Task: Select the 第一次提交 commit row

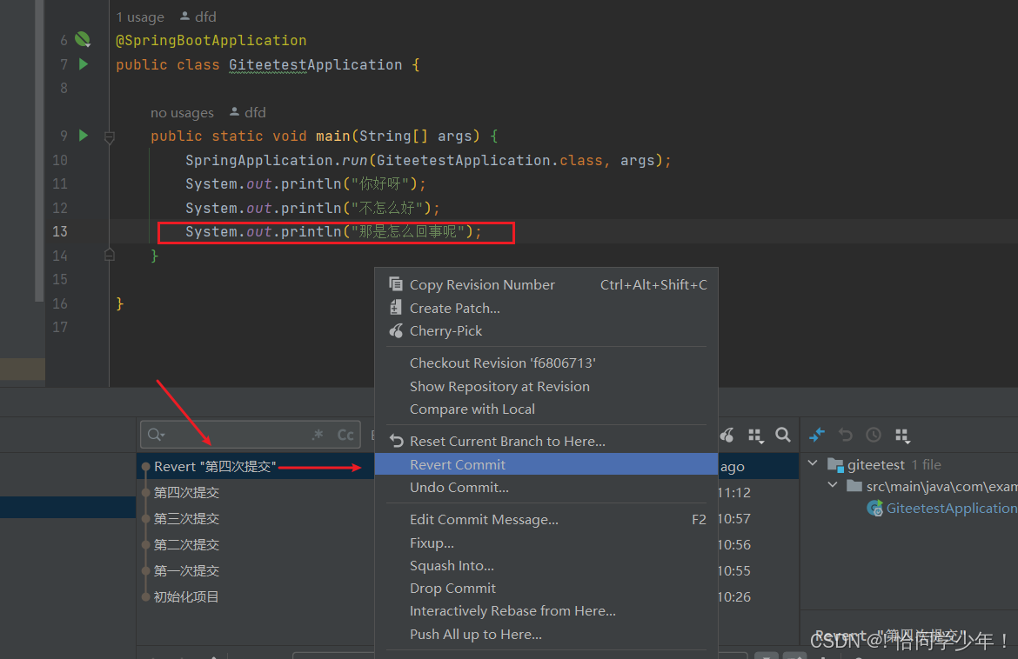Action: (x=256, y=571)
